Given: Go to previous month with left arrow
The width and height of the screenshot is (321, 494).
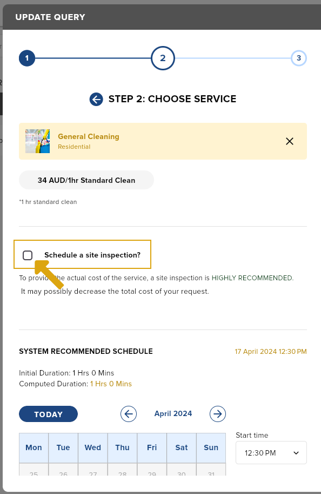Looking at the screenshot, I should click(129, 414).
